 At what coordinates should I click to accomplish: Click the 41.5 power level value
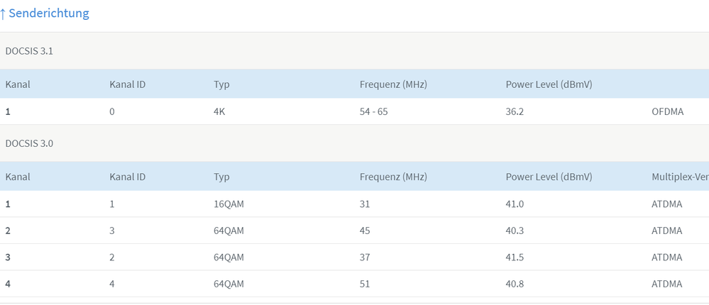[515, 257]
